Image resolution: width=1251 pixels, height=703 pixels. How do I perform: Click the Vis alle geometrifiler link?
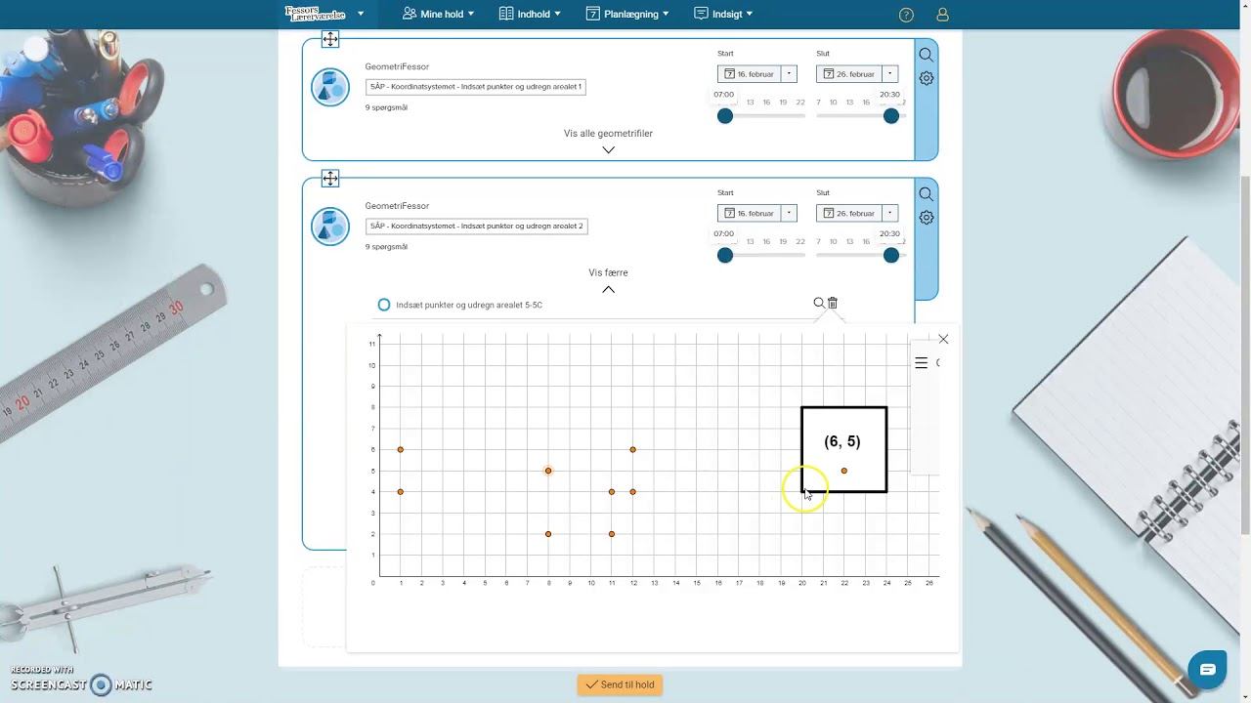608,134
